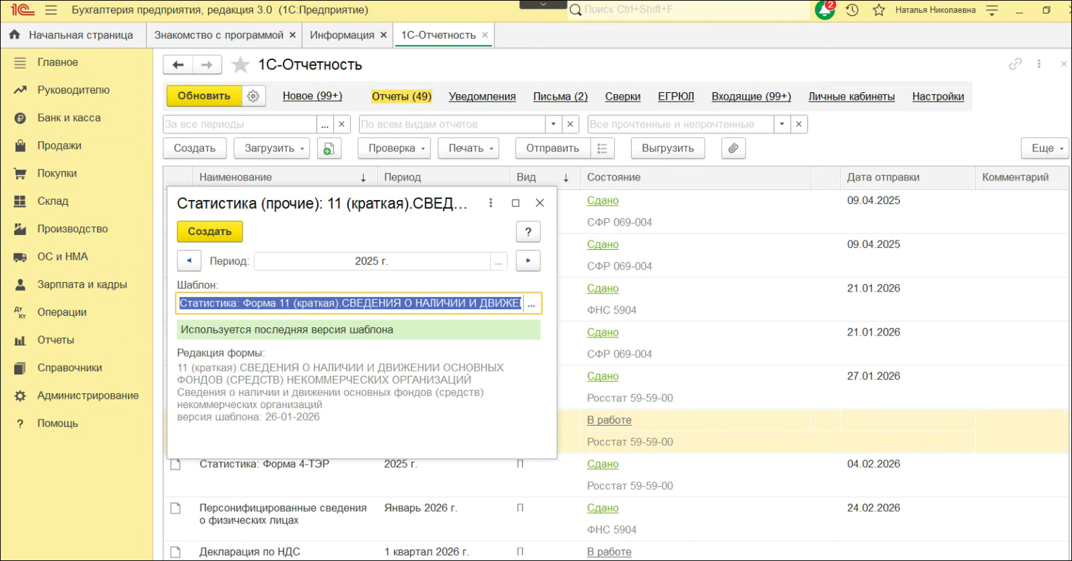Open the favorites star in the title bar
This screenshot has height=561, width=1072.
879,10
